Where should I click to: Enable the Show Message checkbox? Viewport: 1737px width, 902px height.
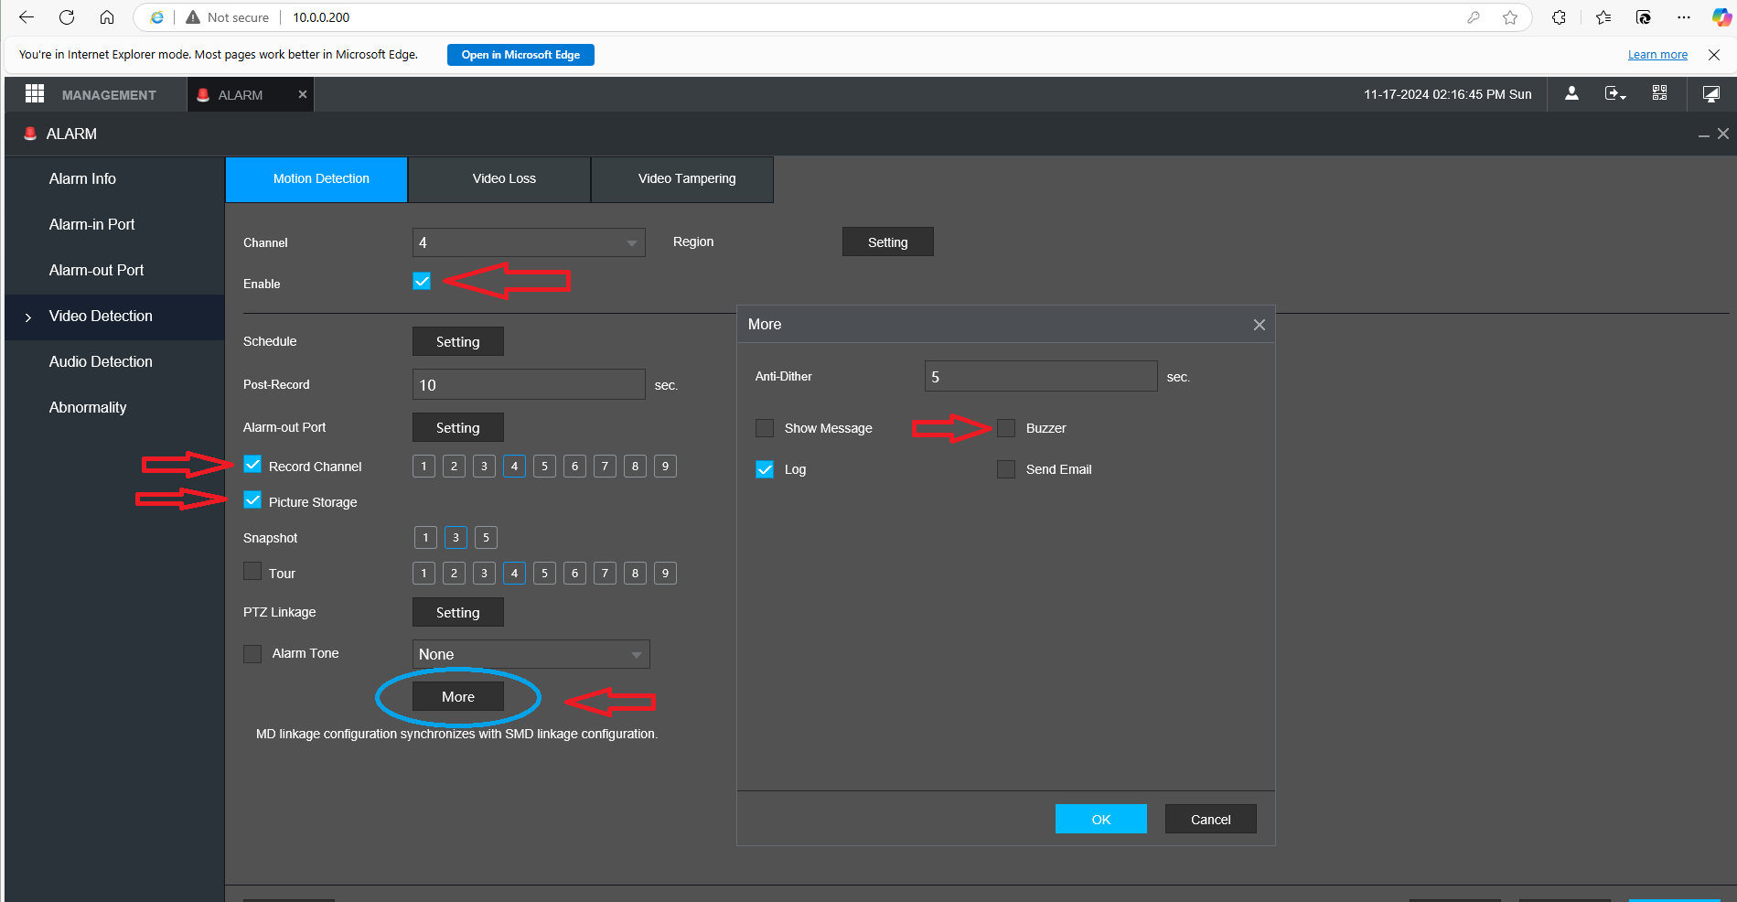[x=765, y=428]
